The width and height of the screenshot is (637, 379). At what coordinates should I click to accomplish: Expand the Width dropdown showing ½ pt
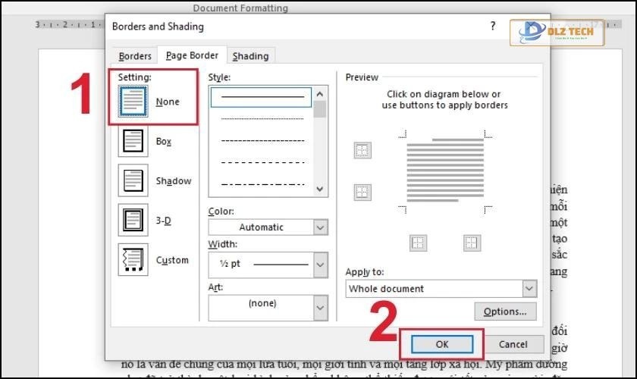pyautogui.click(x=320, y=264)
